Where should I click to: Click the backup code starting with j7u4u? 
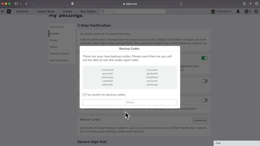pyautogui.click(x=107, y=70)
